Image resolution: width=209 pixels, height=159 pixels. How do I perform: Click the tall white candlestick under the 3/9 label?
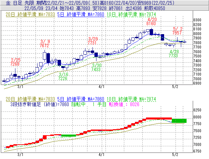(45, 56)
